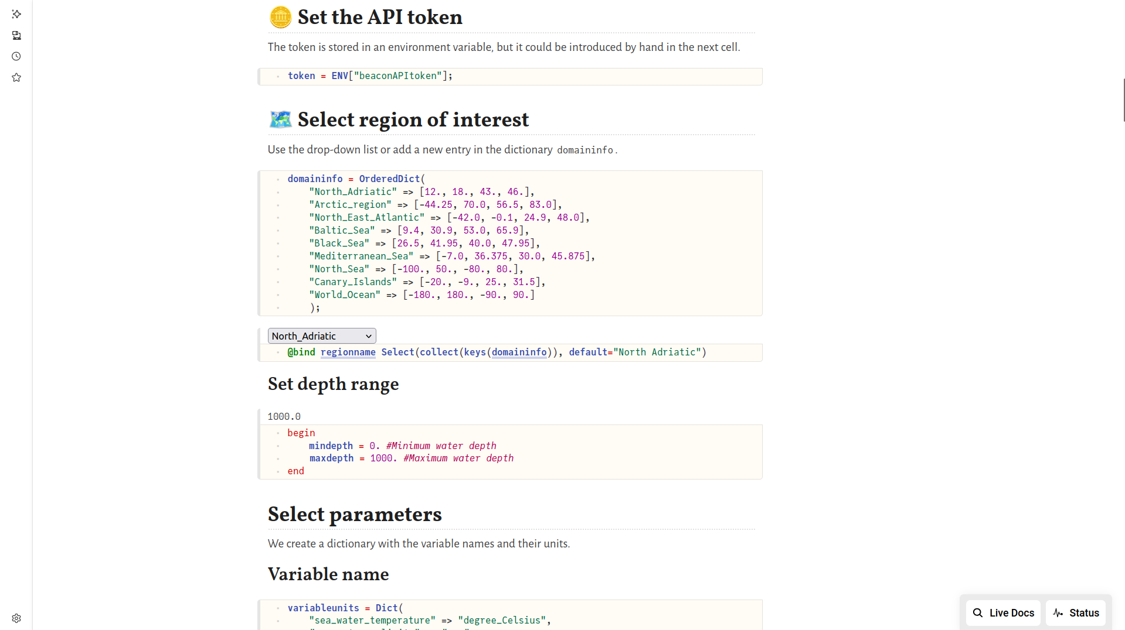The height and width of the screenshot is (630, 1125).
Task: Open the North_Adriatic region dropdown
Action: point(322,336)
